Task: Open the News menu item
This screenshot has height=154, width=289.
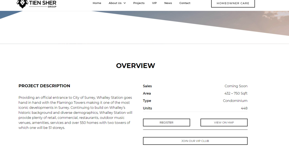Action: (x=168, y=3)
